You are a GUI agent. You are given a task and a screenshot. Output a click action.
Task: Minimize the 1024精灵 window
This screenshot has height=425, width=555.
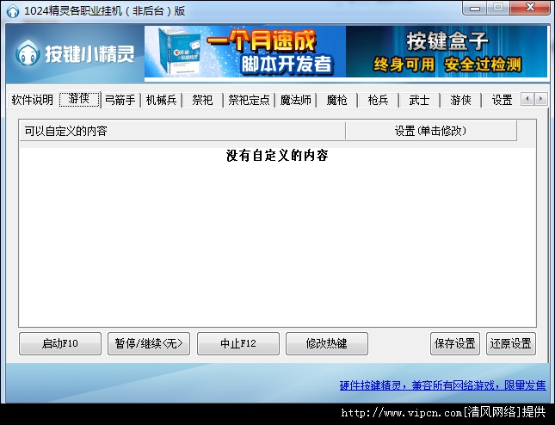point(475,9)
